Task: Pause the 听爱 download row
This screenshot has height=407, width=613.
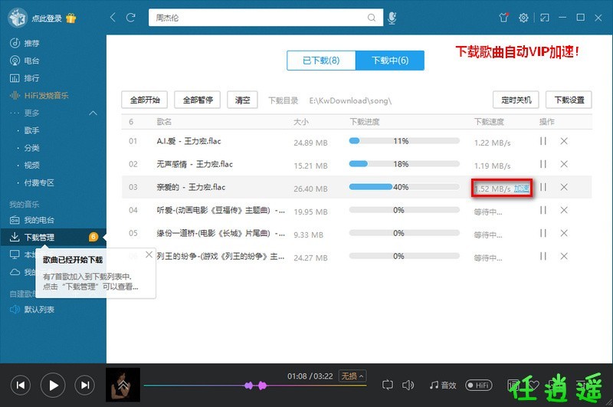Action: point(543,210)
